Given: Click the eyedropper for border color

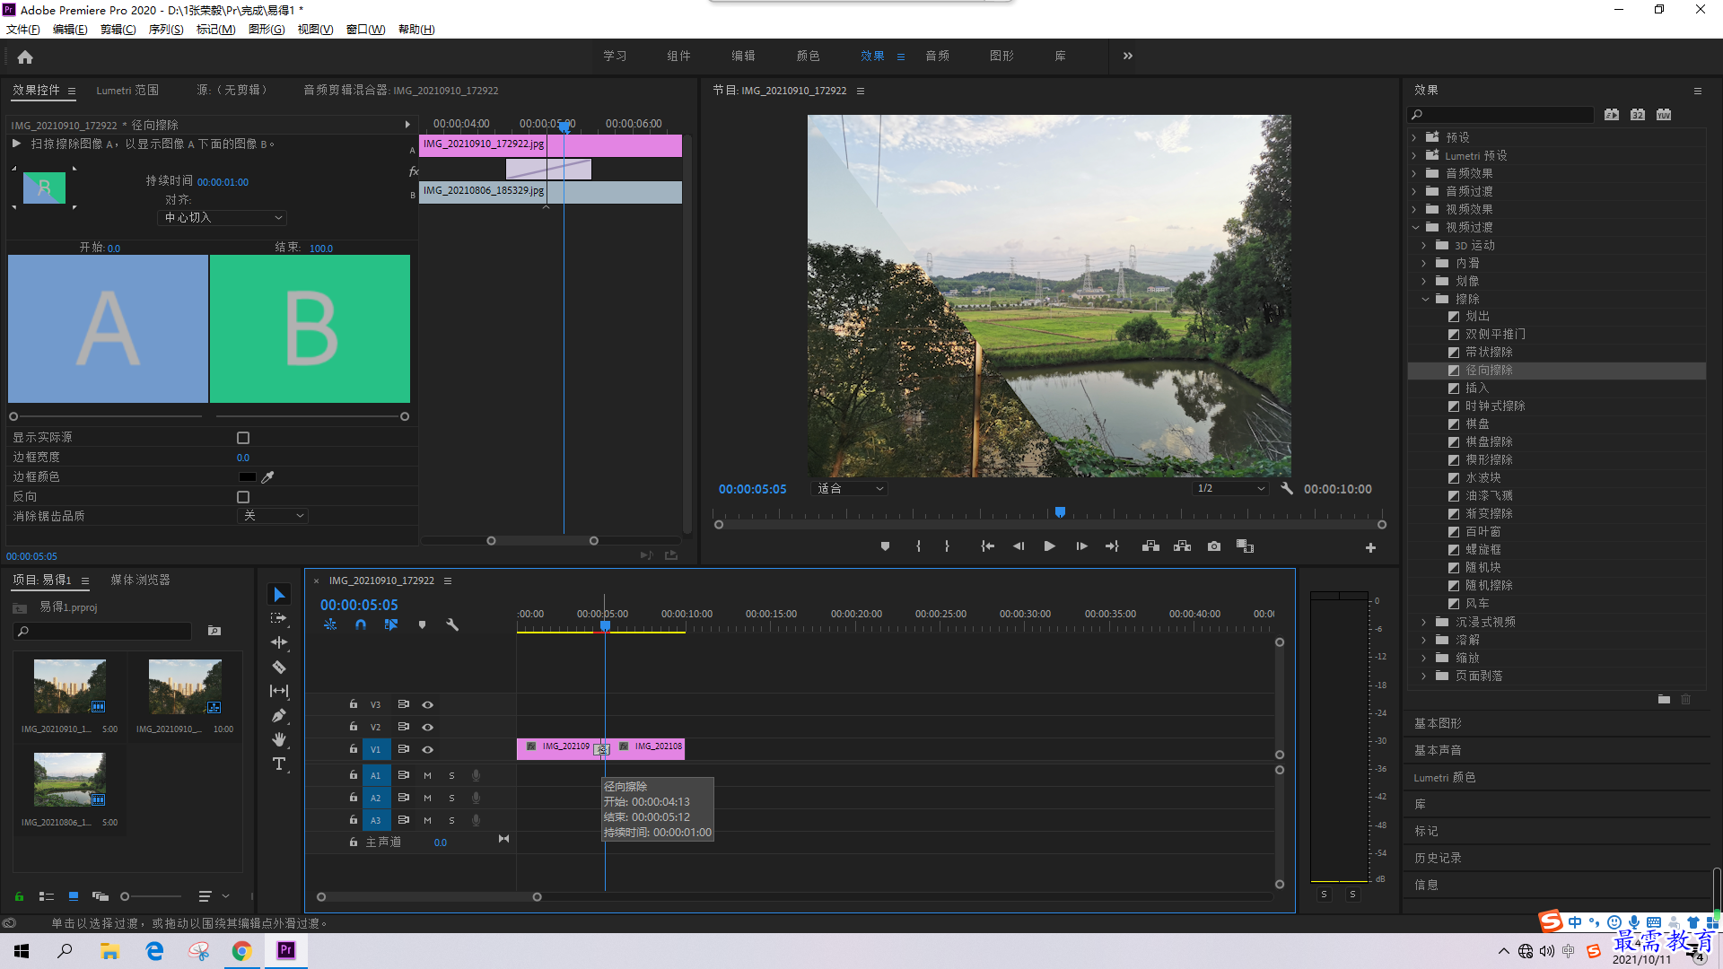Looking at the screenshot, I should (267, 476).
